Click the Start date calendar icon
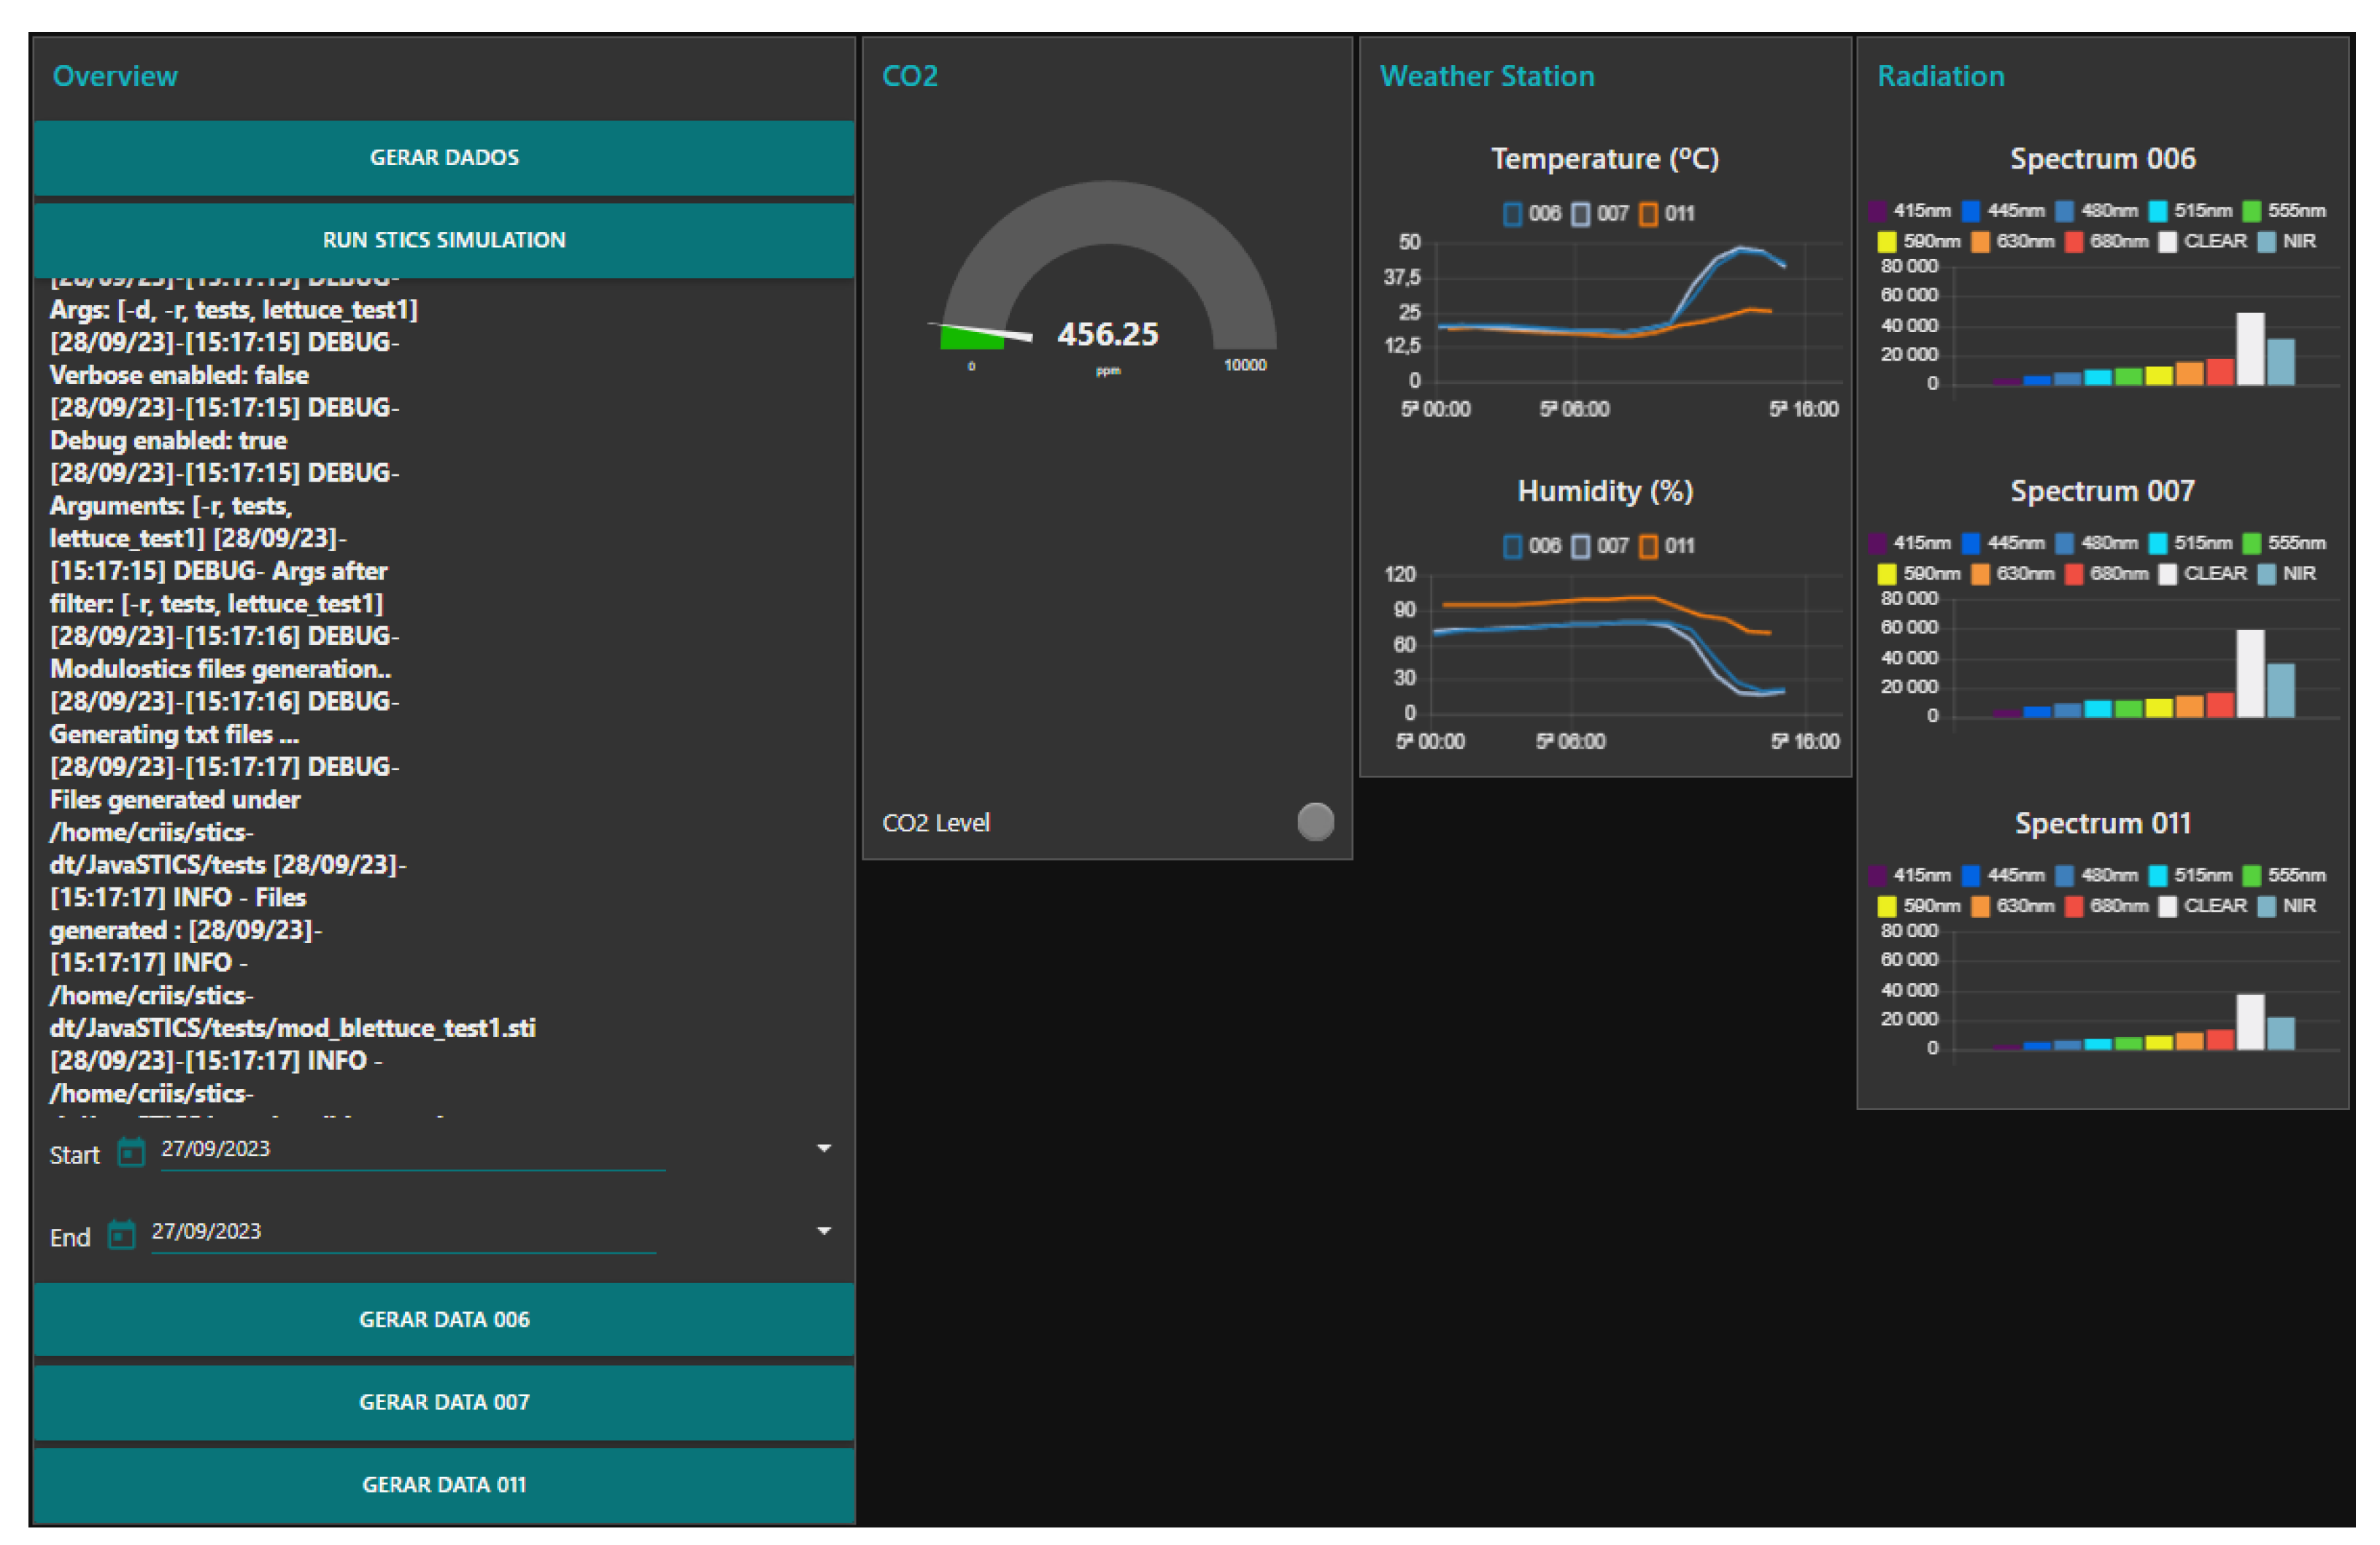2380x1545 pixels. (x=131, y=1152)
